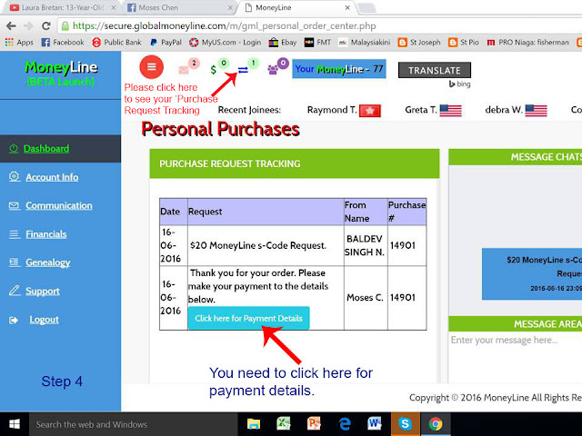Close the MoneyLine browser tab

point(347,7)
